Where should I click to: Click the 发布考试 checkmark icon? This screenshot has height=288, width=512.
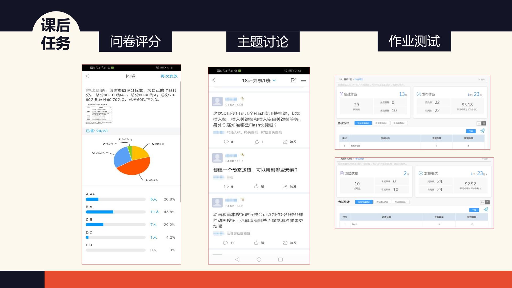pos(421,173)
